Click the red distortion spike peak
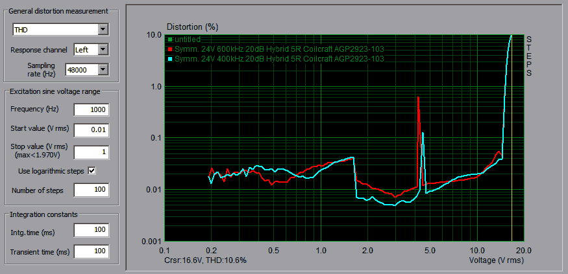Screen dimensions: 568x274 point(418,98)
